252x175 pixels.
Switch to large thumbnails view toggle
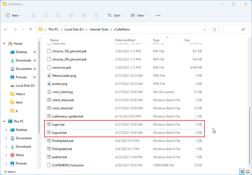pos(247,172)
